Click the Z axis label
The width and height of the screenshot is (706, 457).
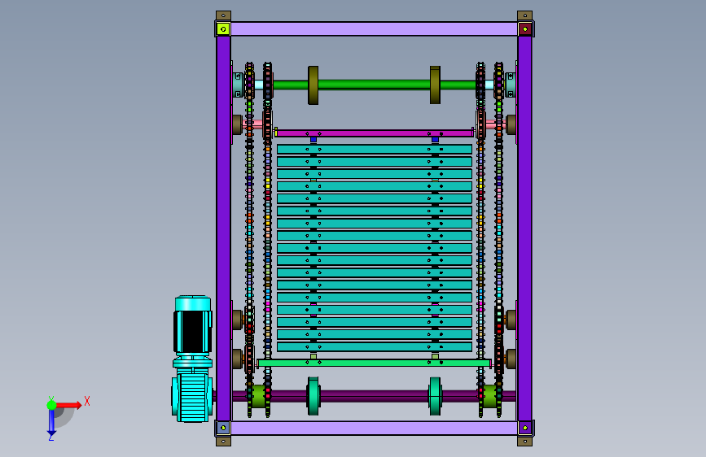coord(51,437)
